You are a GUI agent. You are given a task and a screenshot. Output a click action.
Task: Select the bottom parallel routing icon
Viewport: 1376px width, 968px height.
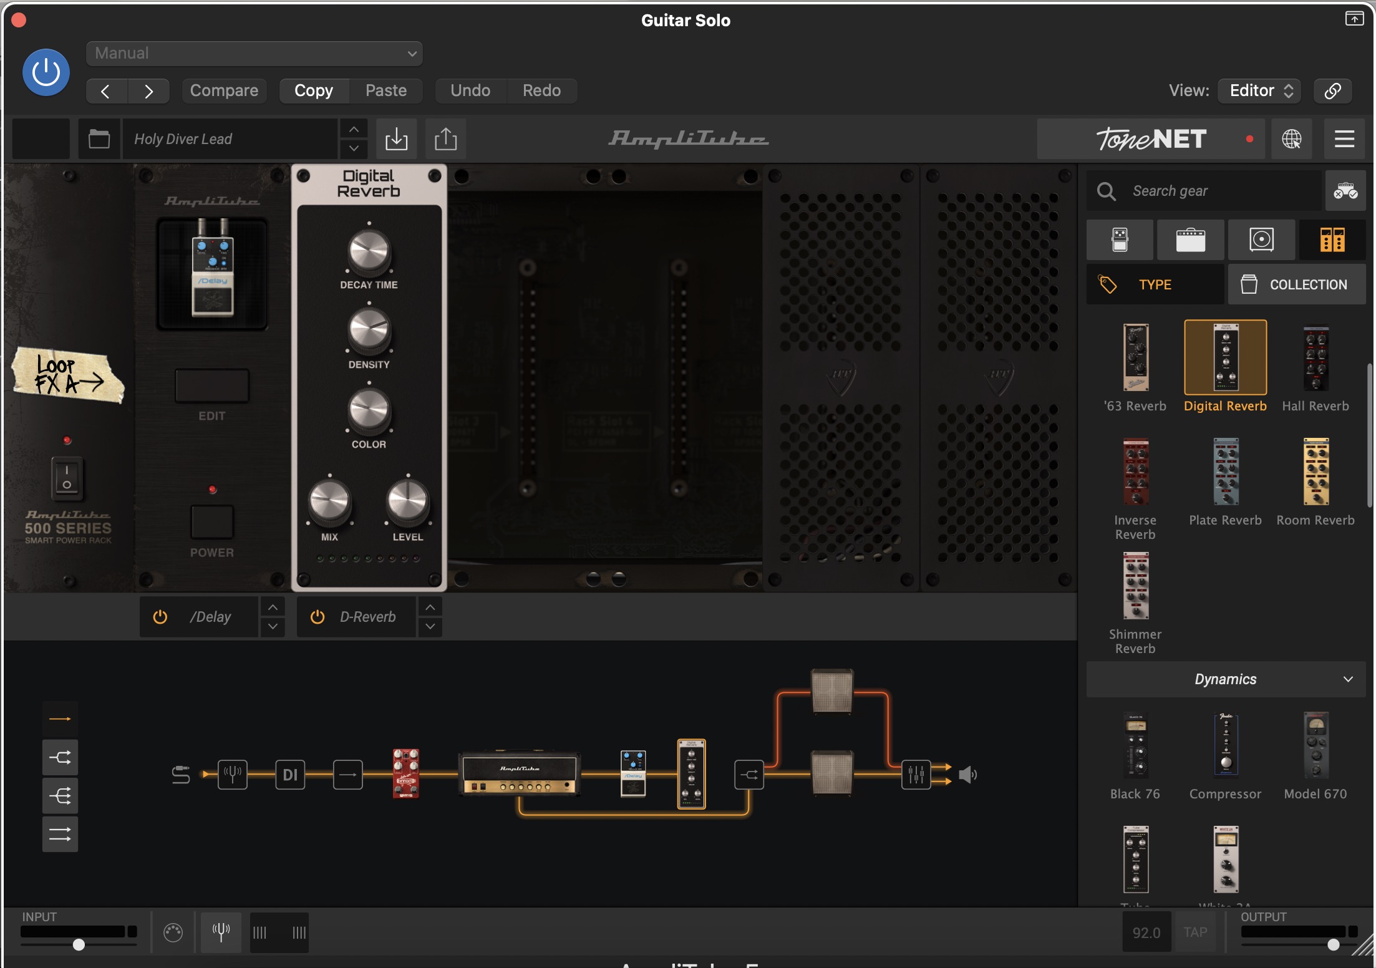(x=60, y=834)
